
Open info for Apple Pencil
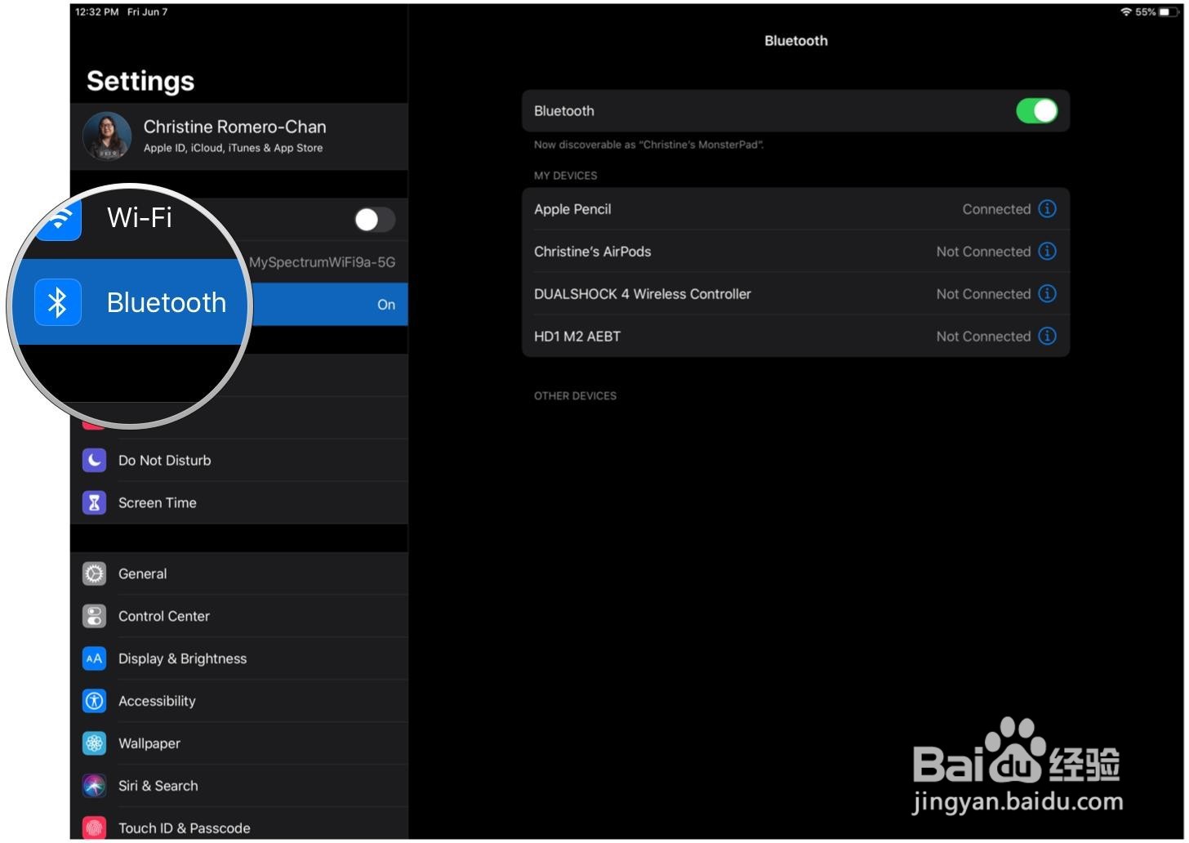(x=1047, y=209)
